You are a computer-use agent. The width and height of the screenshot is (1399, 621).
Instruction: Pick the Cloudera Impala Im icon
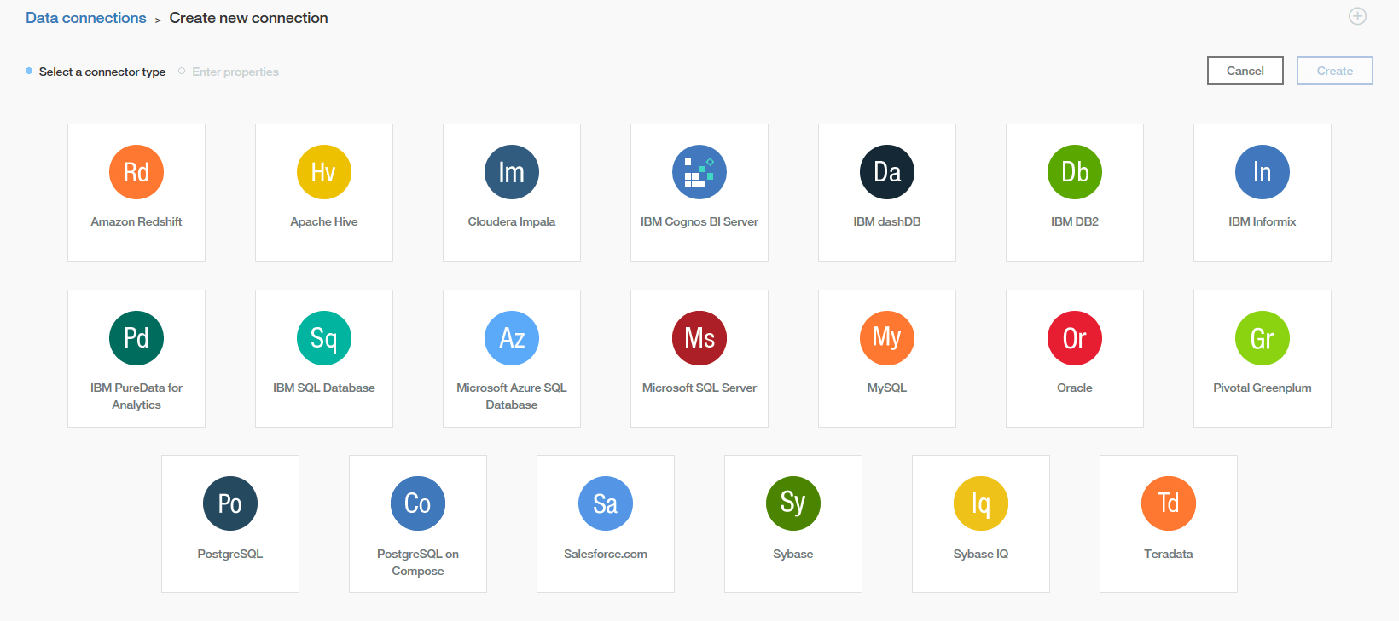pos(512,172)
